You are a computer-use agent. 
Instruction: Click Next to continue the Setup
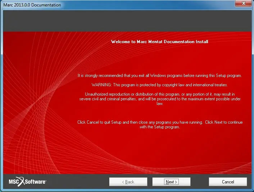[x=171, y=182]
